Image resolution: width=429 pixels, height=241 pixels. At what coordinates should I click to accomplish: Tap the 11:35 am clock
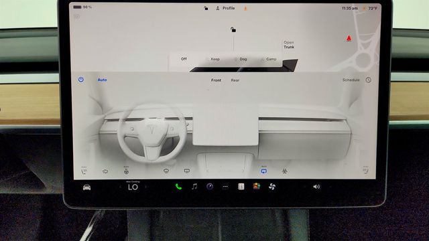(x=350, y=9)
